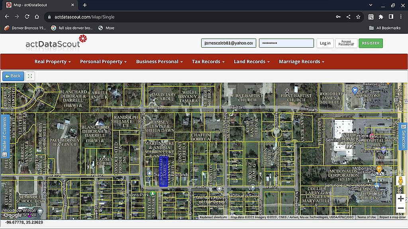Click the McDonald's map marker
This screenshot has width=408, height=229.
pyautogui.click(x=379, y=169)
